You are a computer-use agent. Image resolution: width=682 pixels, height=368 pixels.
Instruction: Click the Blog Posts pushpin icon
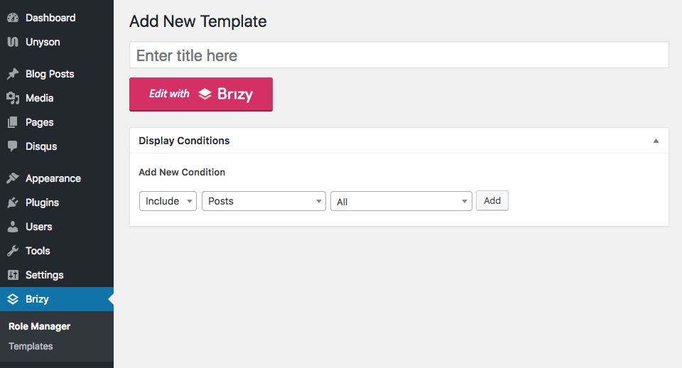pyautogui.click(x=13, y=74)
